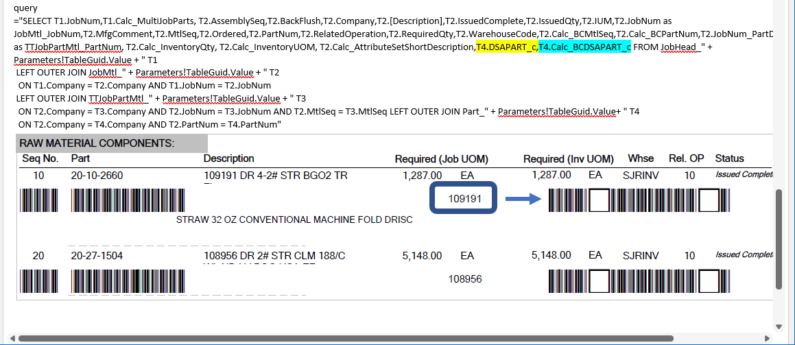The width and height of the screenshot is (795, 345).
Task: Click sequence number 10 in Seq No. column
Action: tap(38, 176)
